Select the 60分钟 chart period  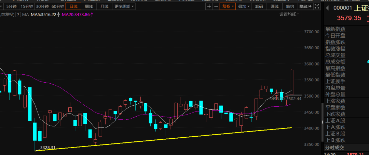pyautogui.click(x=58, y=6)
